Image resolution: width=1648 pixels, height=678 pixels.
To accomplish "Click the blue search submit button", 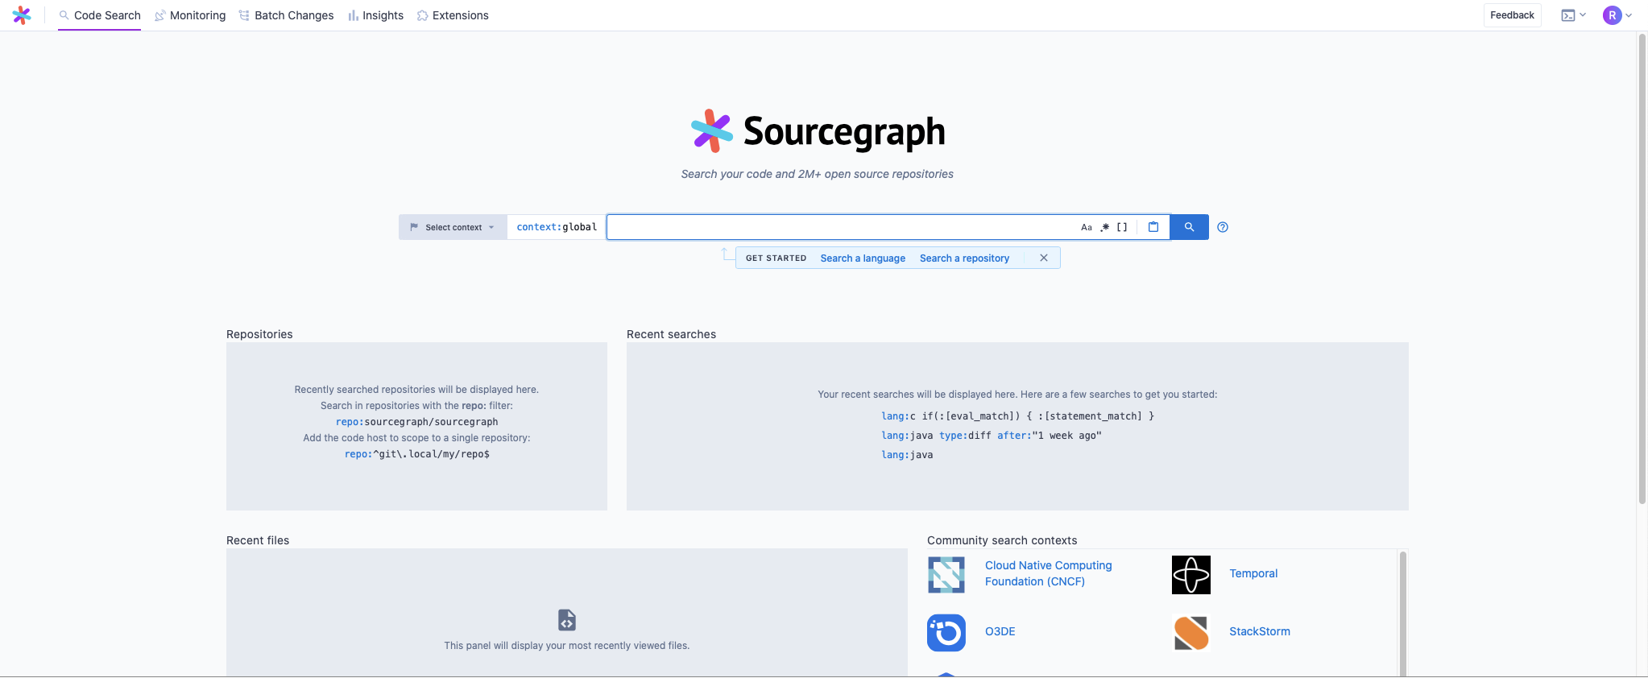I will point(1189,227).
